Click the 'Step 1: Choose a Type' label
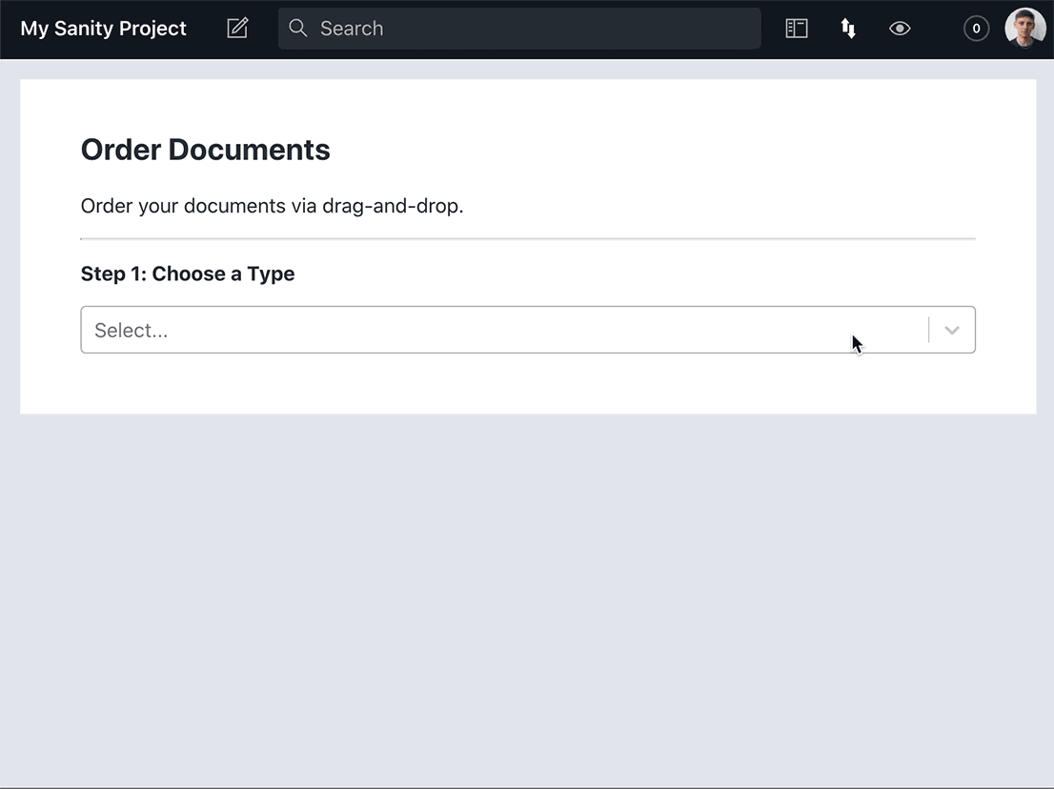The width and height of the screenshot is (1054, 789). click(188, 273)
